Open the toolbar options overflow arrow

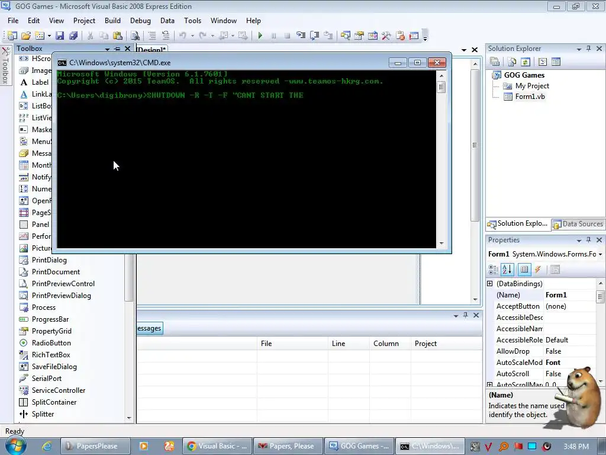(425, 36)
